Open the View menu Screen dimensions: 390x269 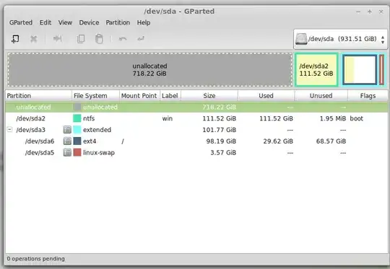point(65,22)
